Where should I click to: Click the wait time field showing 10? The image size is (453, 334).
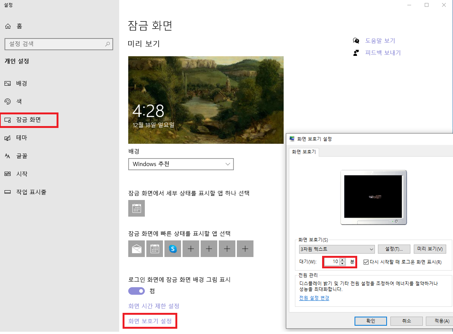332,262
